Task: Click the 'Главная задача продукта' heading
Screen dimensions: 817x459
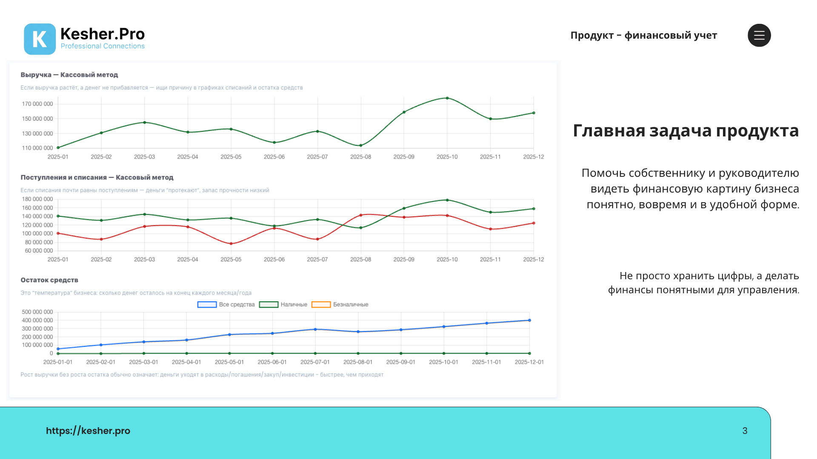Action: 686,130
